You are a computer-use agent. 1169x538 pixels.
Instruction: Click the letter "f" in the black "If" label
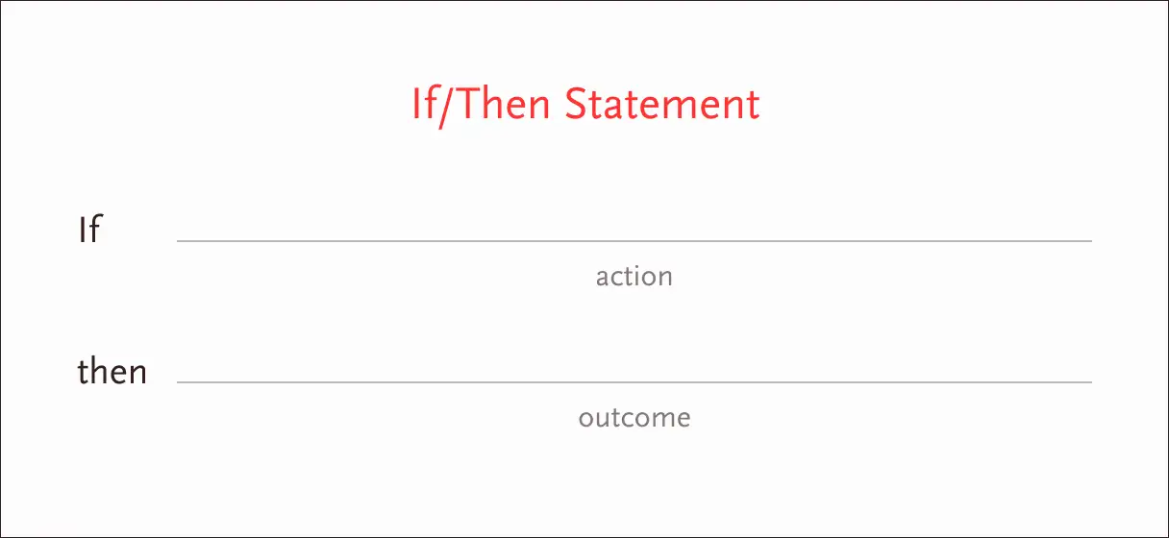coord(94,231)
